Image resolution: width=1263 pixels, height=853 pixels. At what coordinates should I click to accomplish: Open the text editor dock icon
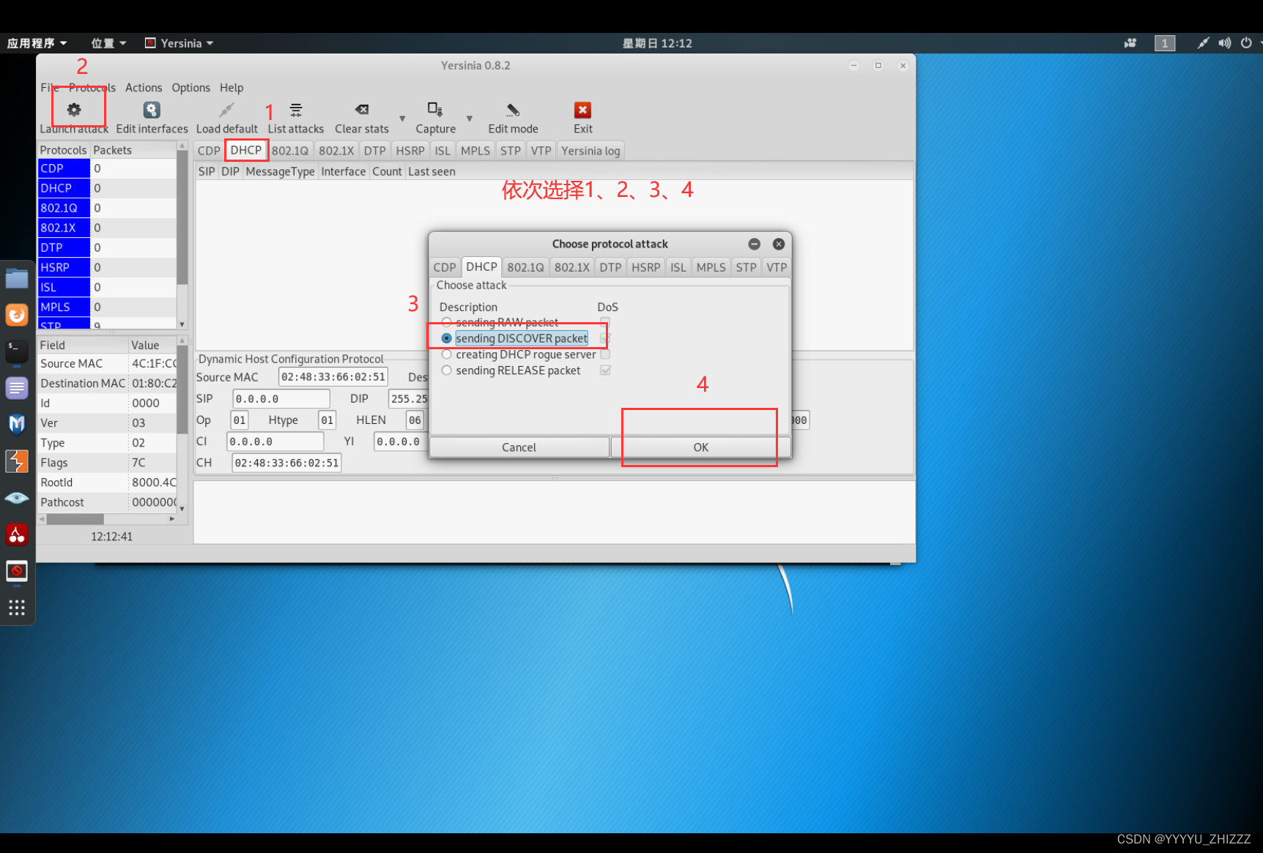pyautogui.click(x=17, y=388)
